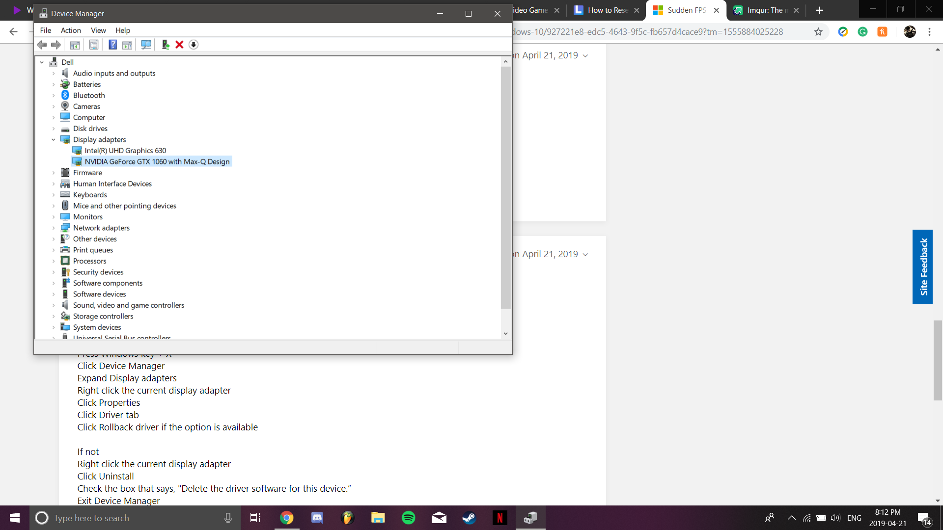Click the Grammarly extension icon
The image size is (943, 530).
pyautogui.click(x=862, y=32)
